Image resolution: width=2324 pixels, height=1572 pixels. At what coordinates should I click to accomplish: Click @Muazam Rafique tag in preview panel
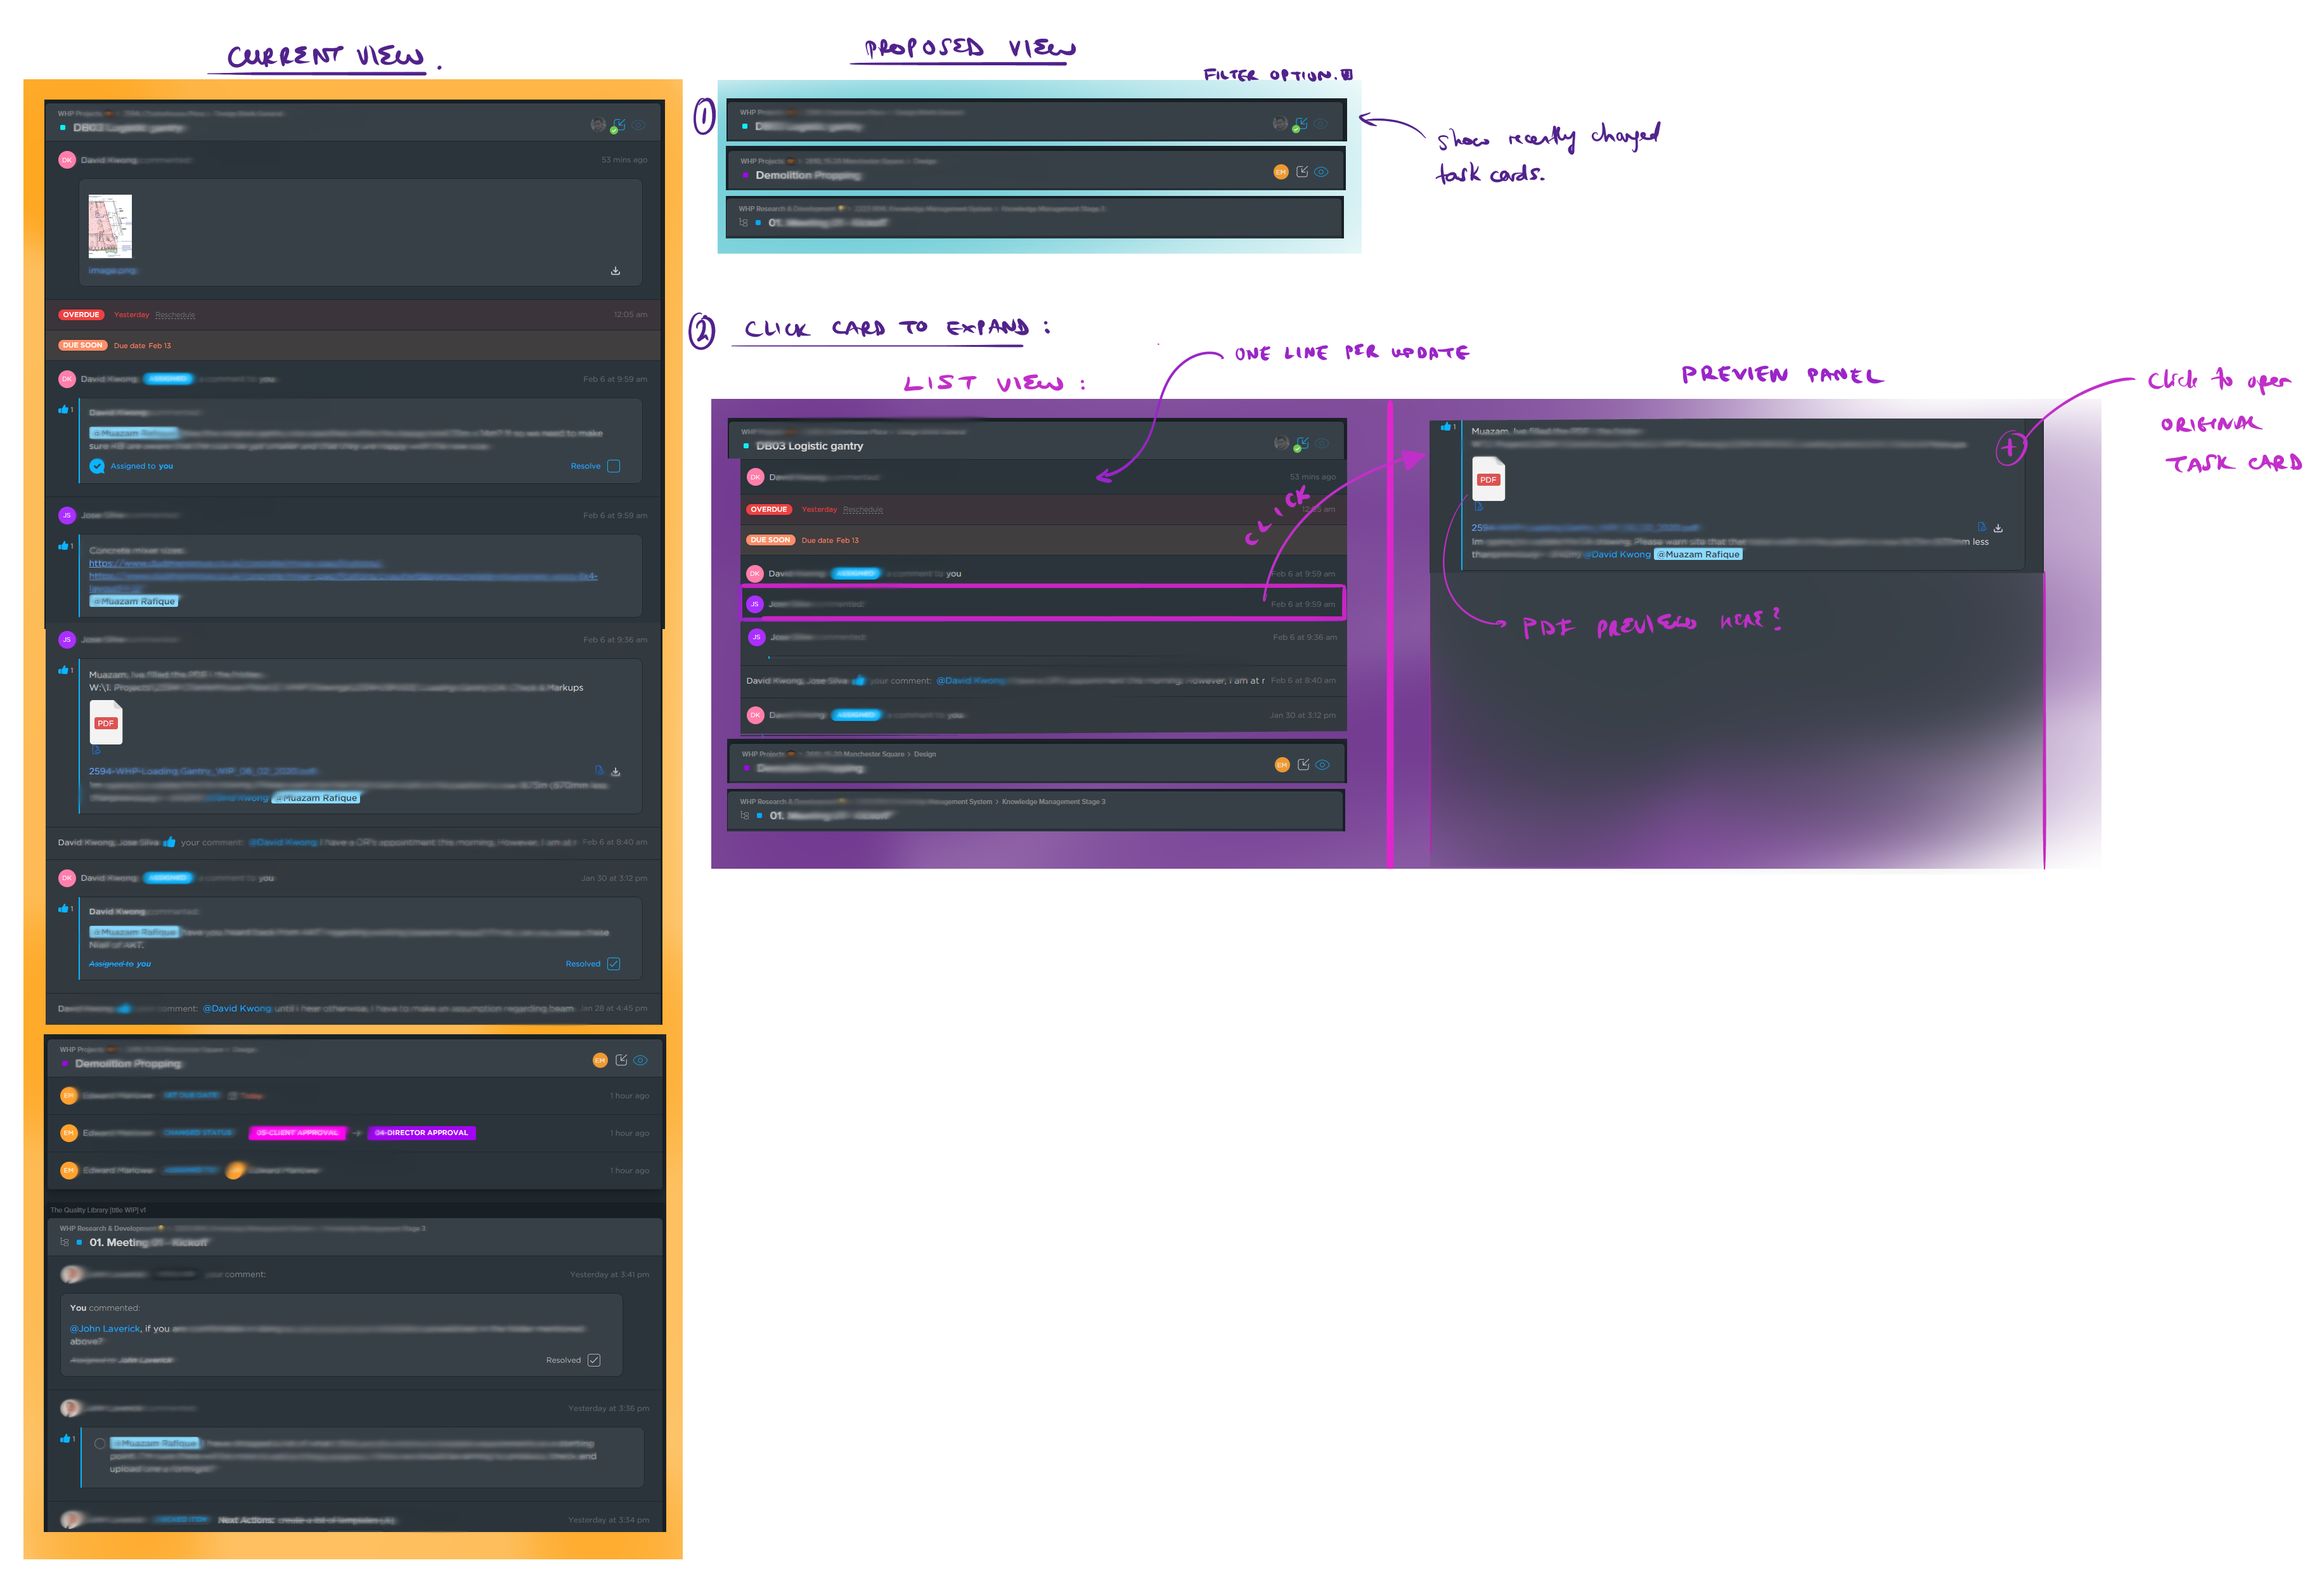coord(1698,555)
